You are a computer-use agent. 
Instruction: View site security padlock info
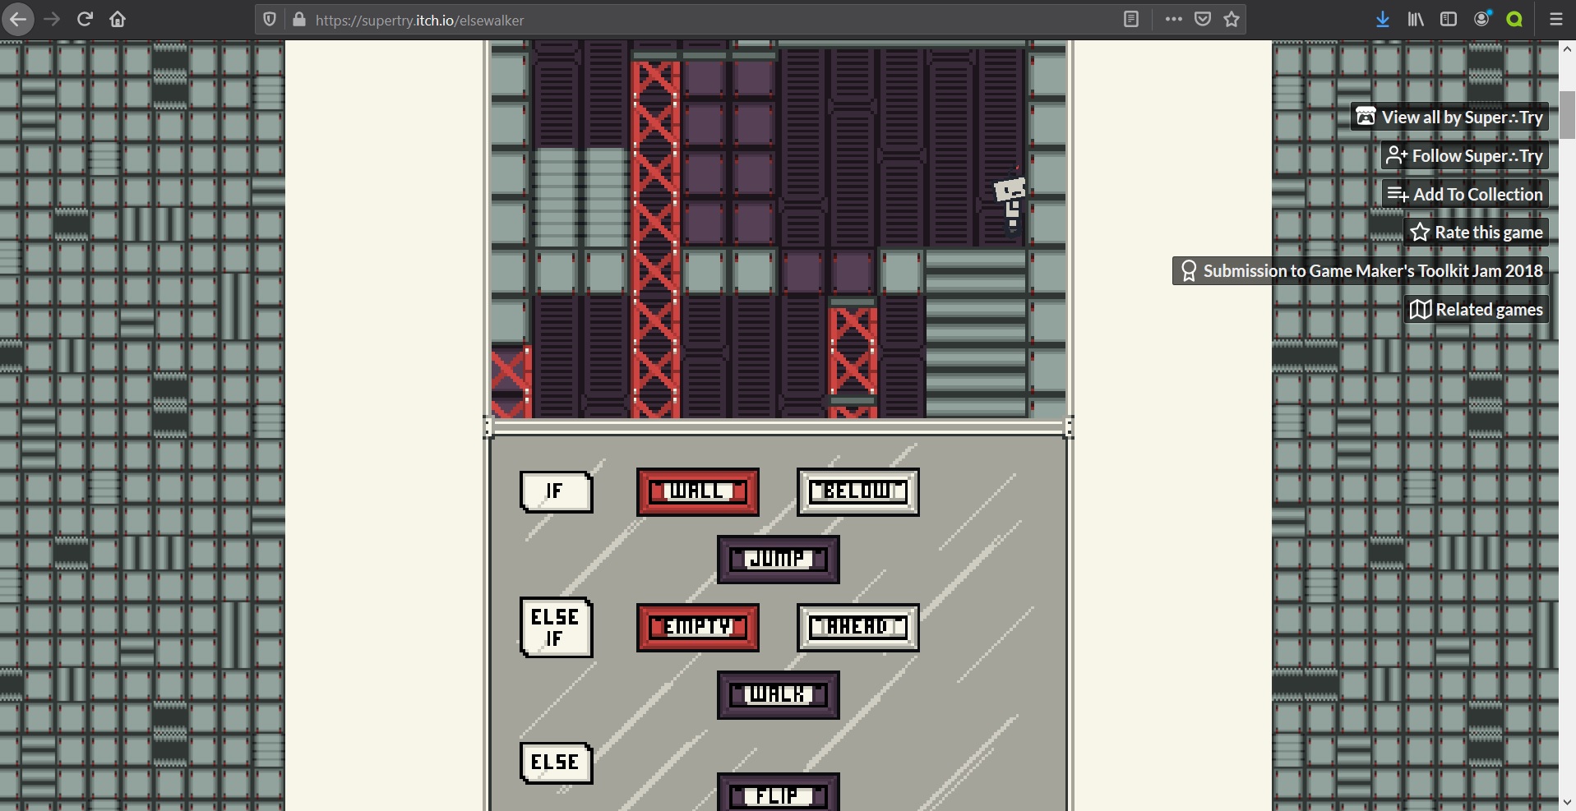click(x=299, y=20)
